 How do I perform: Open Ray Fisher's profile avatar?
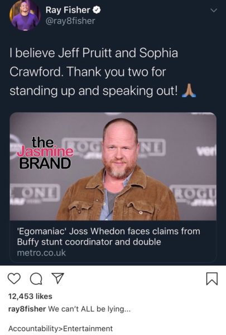[25, 16]
